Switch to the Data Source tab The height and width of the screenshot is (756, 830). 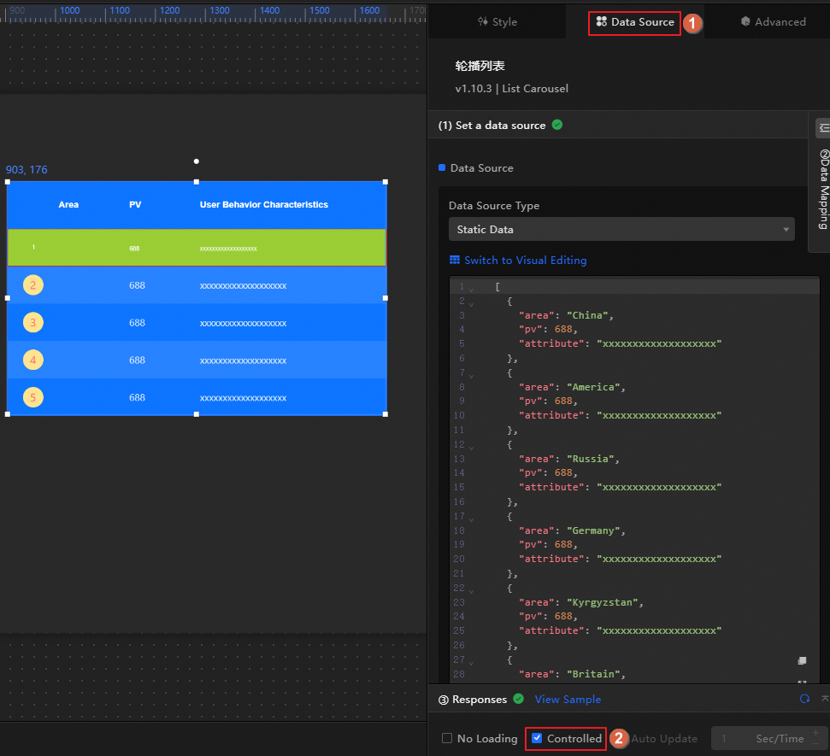pyautogui.click(x=634, y=21)
